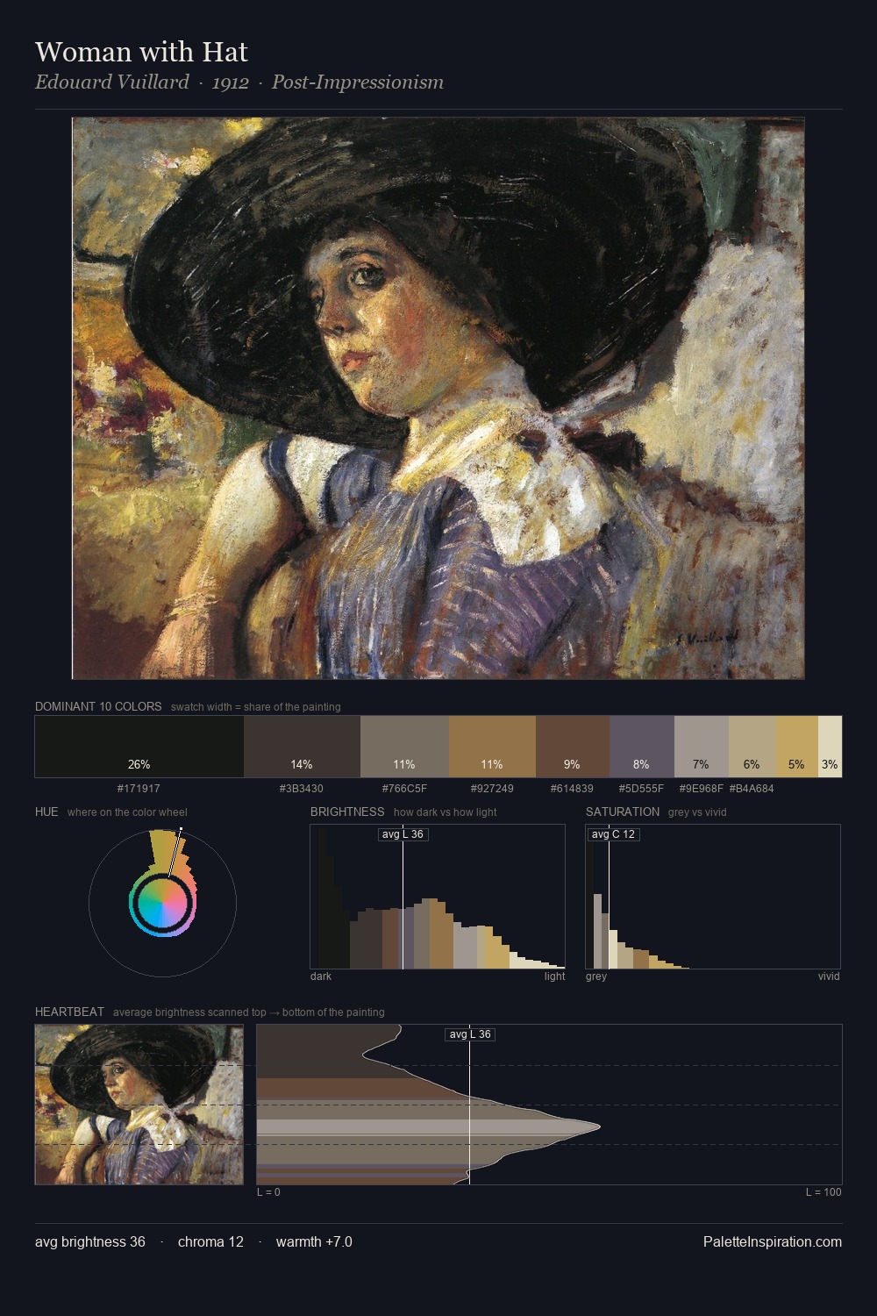Click the 3% cream swatch
The width and height of the screenshot is (877, 1316).
coord(830,747)
